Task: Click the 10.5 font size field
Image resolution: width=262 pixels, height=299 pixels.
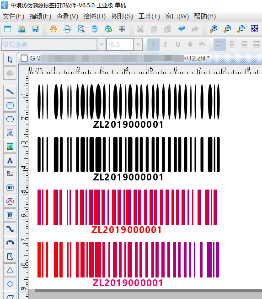Action: [x=120, y=44]
